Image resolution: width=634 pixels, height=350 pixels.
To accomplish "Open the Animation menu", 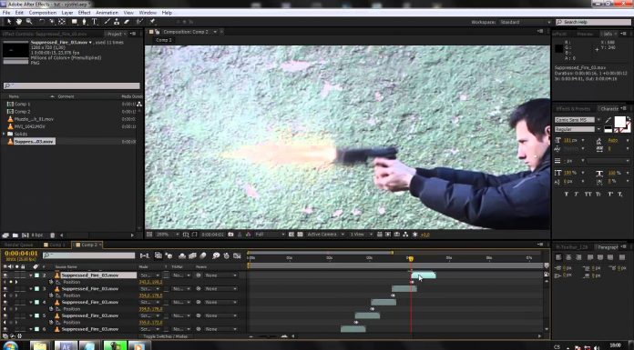I will [x=107, y=13].
